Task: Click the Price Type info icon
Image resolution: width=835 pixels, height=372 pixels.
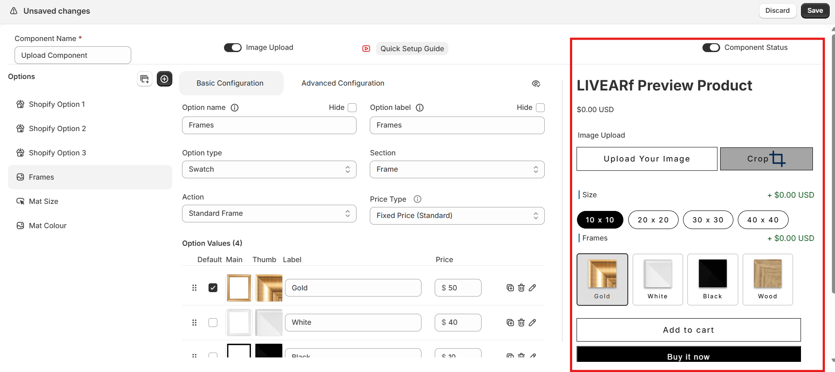Action: [417, 199]
